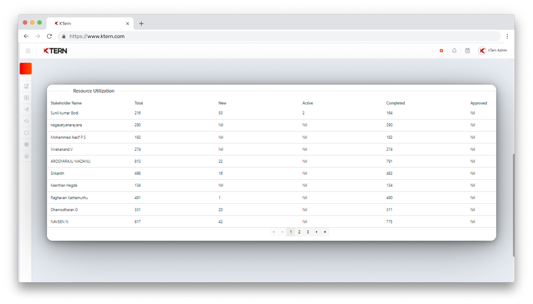Click new value 50 for Sunil
The width and height of the screenshot is (533, 304).
click(221, 113)
